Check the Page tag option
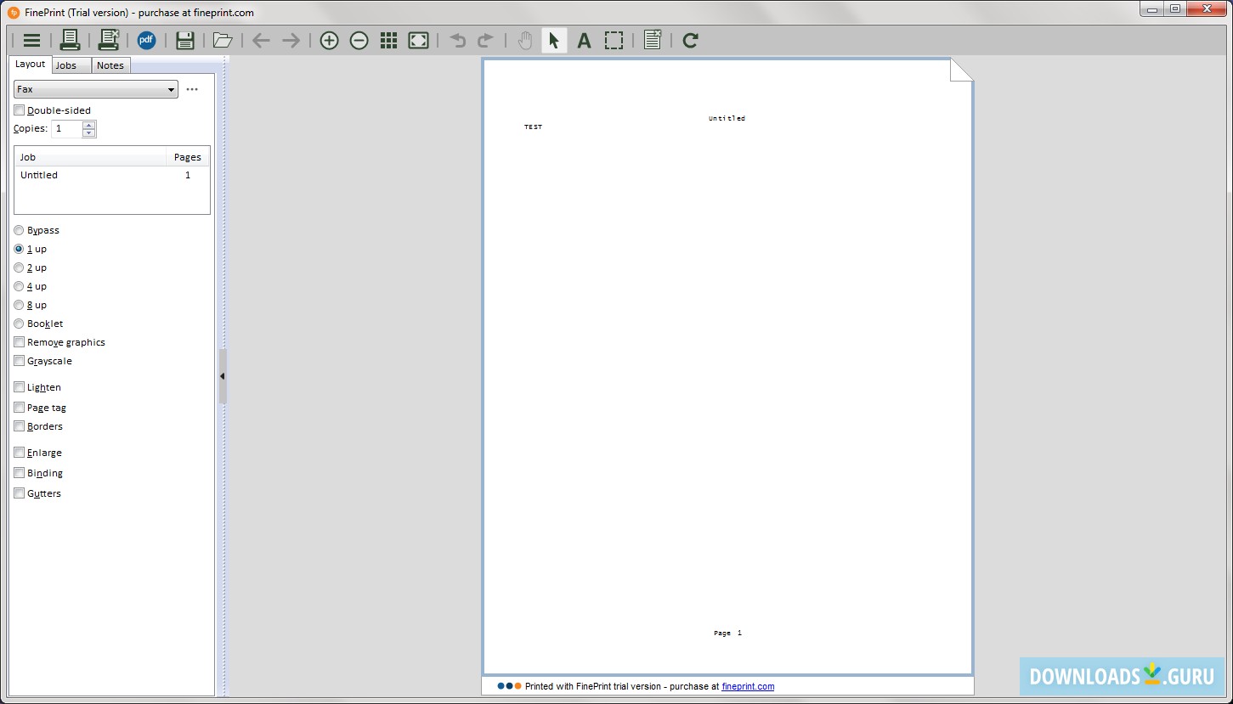This screenshot has width=1233, height=704. tap(20, 408)
